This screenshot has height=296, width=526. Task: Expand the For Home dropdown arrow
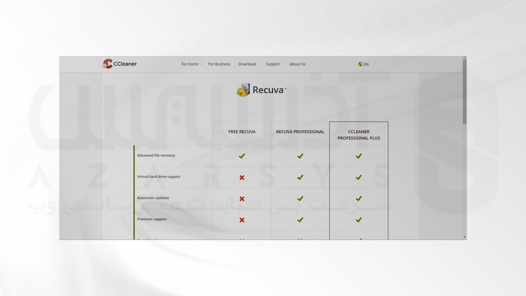(201, 64)
